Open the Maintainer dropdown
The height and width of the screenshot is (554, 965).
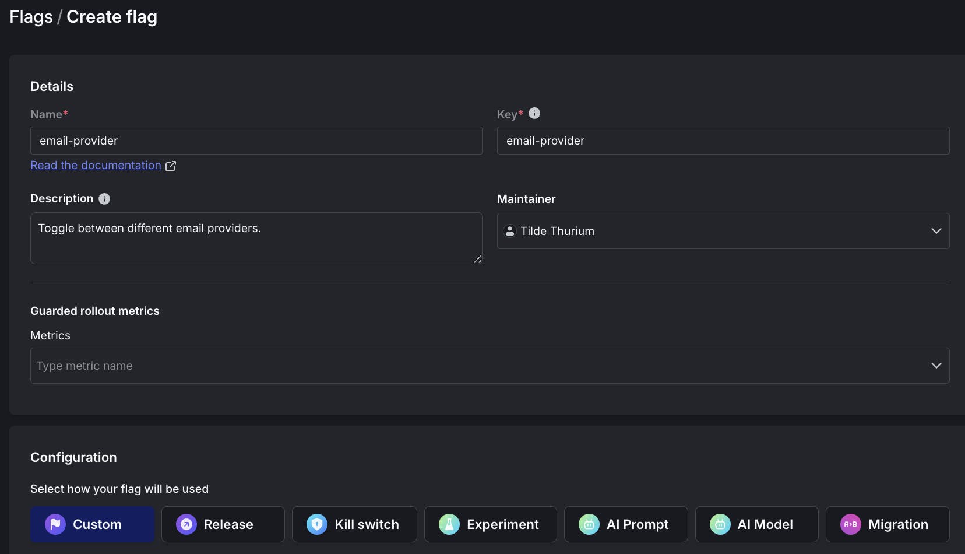pos(723,231)
